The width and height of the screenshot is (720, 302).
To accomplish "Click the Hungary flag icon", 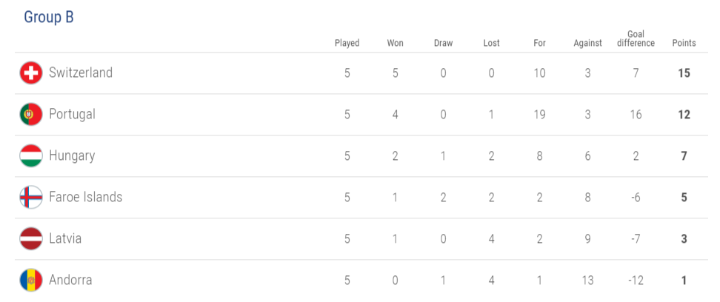I will click(30, 155).
